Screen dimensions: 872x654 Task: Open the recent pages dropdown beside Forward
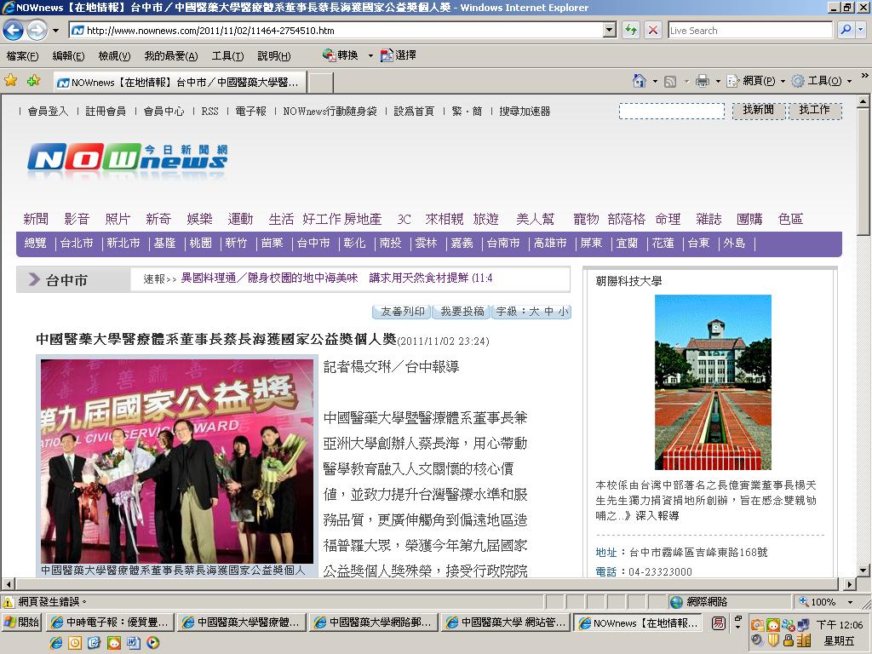coord(55,30)
